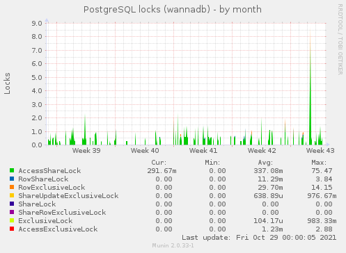Click the RowShareLock average 11.29m

(x=270, y=179)
